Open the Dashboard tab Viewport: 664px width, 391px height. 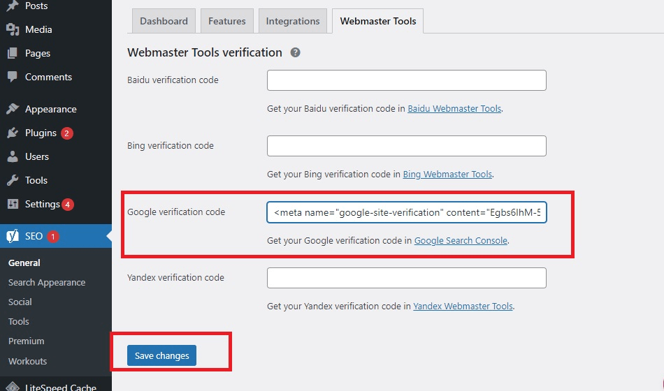point(164,21)
